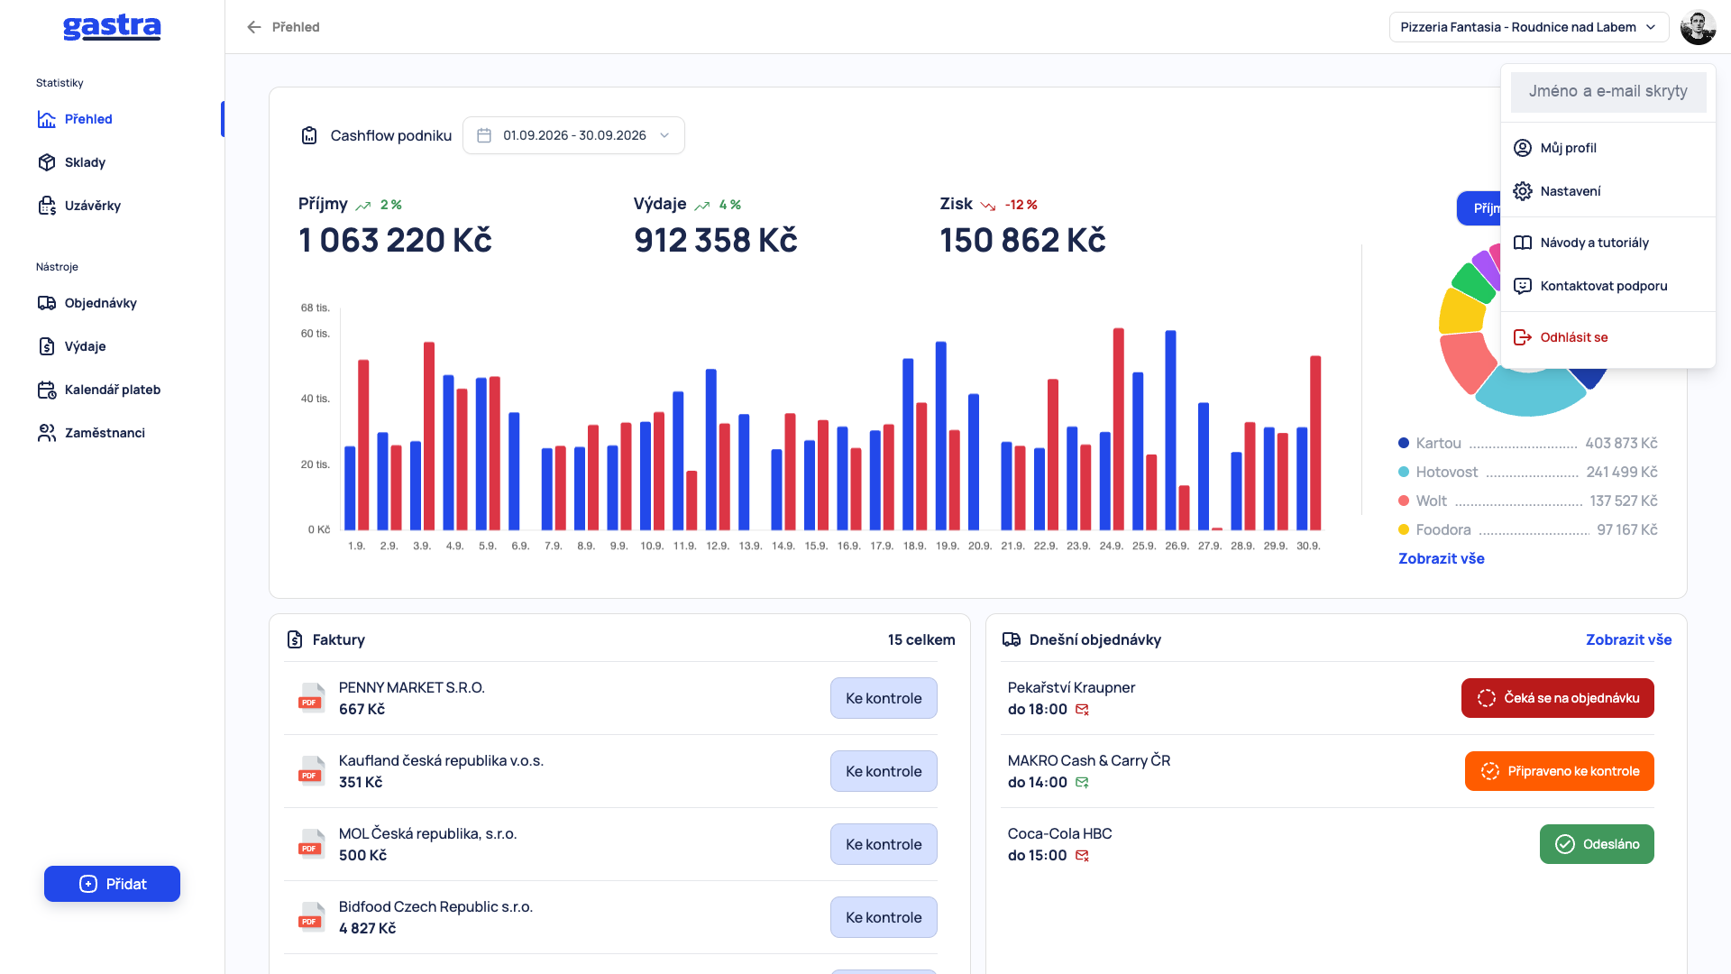Click Kontaktovat podporu chat icon
Screen dimensions: 1731x974
point(1523,286)
